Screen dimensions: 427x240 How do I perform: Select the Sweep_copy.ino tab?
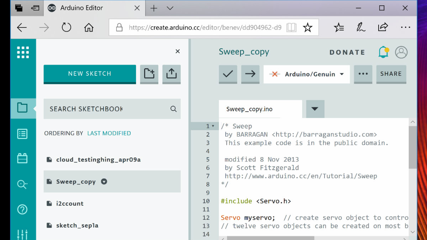click(x=249, y=109)
